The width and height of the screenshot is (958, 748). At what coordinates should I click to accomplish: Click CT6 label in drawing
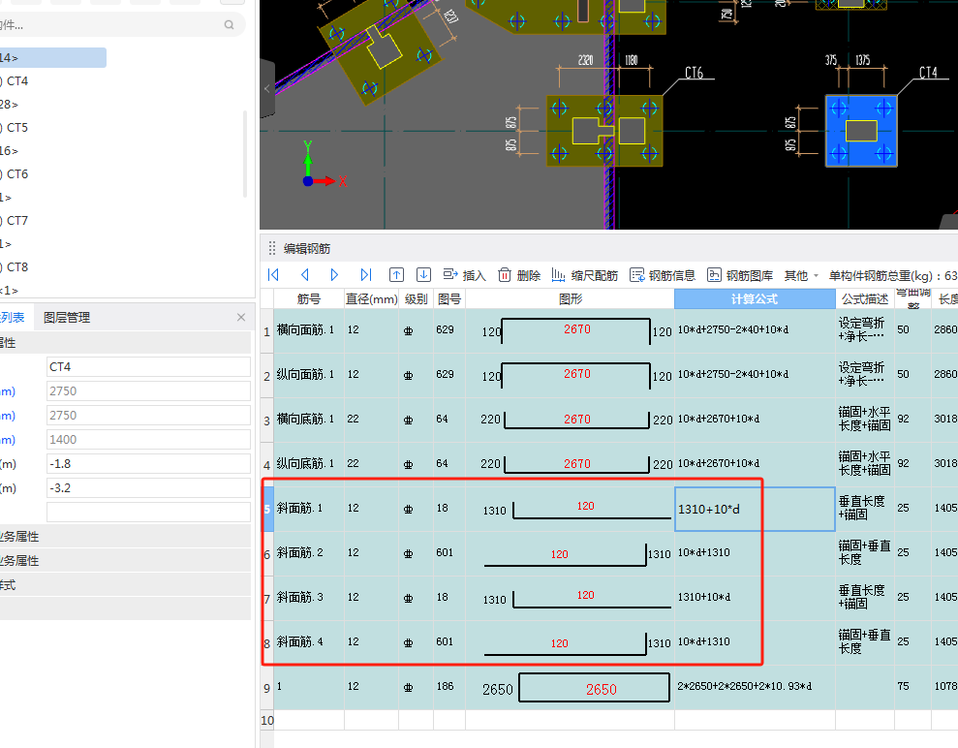(695, 74)
